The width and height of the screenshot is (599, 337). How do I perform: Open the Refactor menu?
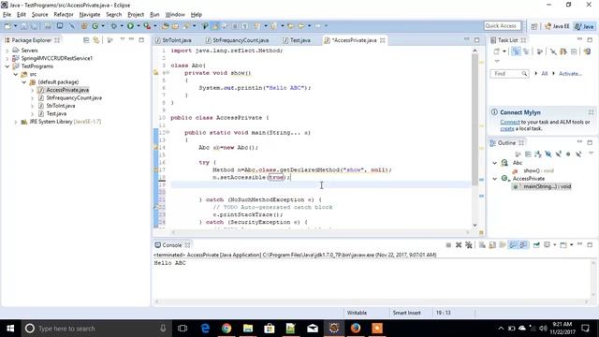click(x=64, y=15)
